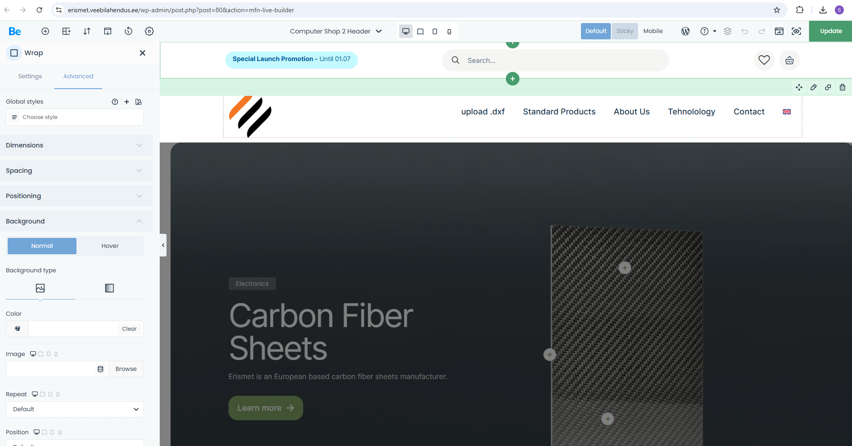Open the revisions history icon

tap(129, 31)
